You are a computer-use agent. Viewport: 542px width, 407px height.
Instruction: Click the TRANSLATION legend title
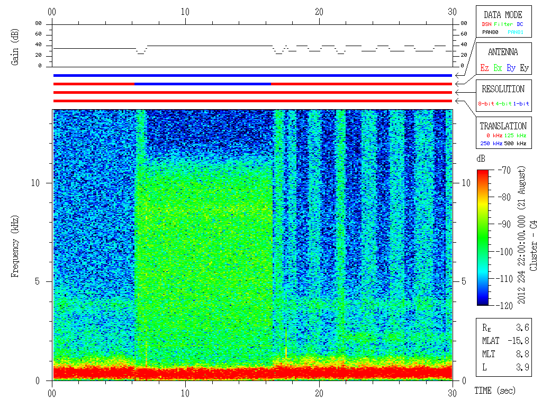(x=503, y=126)
